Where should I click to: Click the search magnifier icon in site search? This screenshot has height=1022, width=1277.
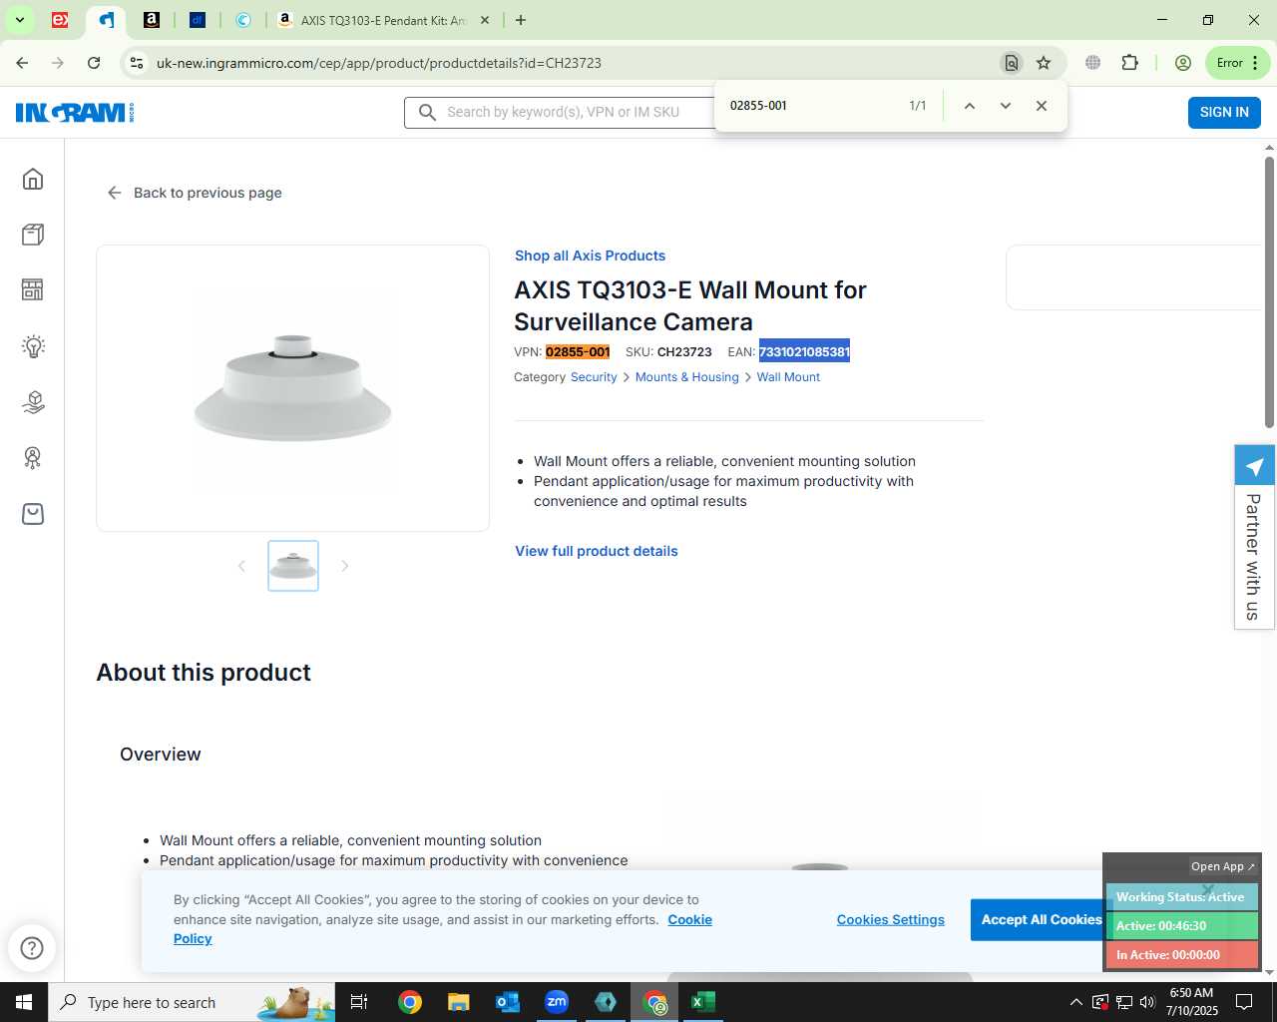coord(427,112)
